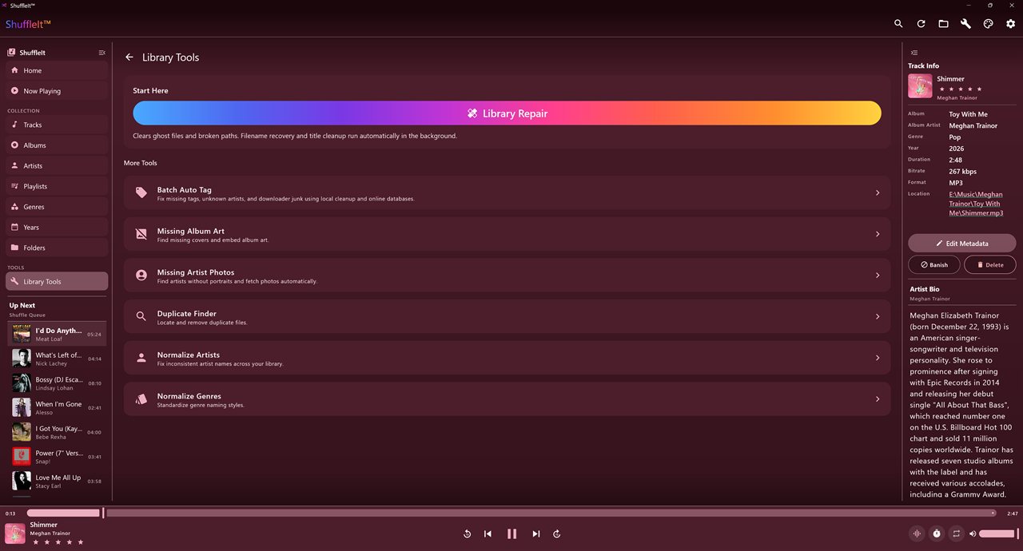
Task: Open the search magnifier in top toolbar
Action: pyautogui.click(x=898, y=24)
